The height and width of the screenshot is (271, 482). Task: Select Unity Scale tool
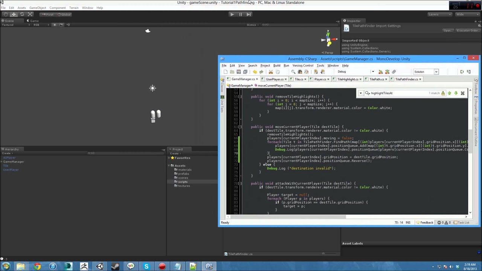click(x=30, y=14)
